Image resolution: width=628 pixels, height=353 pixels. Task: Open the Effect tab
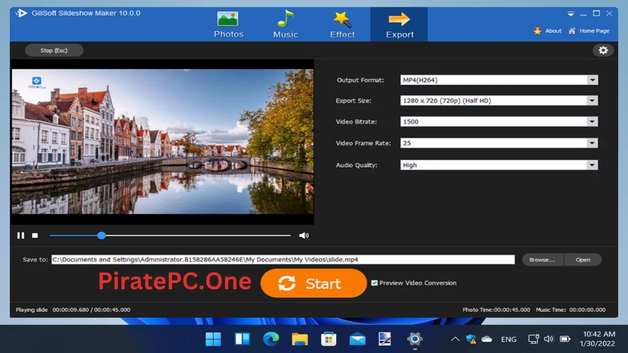[x=342, y=25]
